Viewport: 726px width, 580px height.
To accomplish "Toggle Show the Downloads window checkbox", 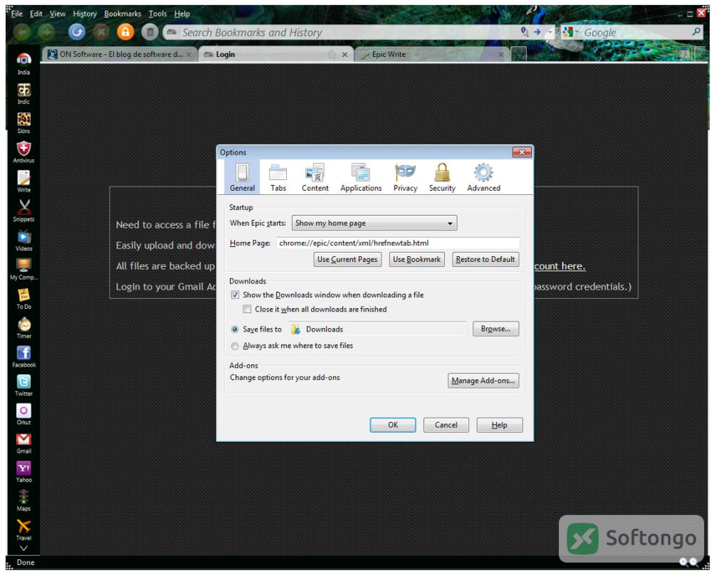I will pos(235,295).
